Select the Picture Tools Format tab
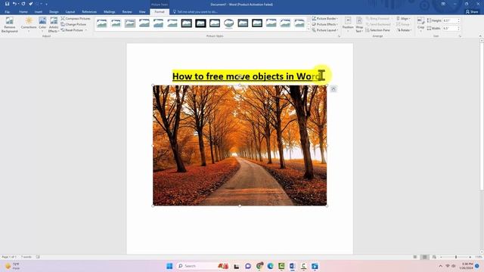Image resolution: width=484 pixels, height=272 pixels. coord(160,12)
